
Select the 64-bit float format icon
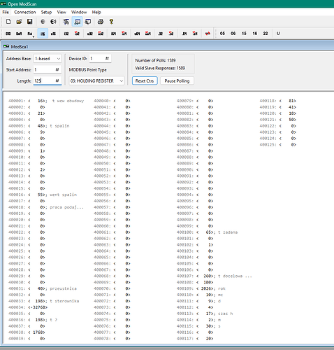click(184, 34)
